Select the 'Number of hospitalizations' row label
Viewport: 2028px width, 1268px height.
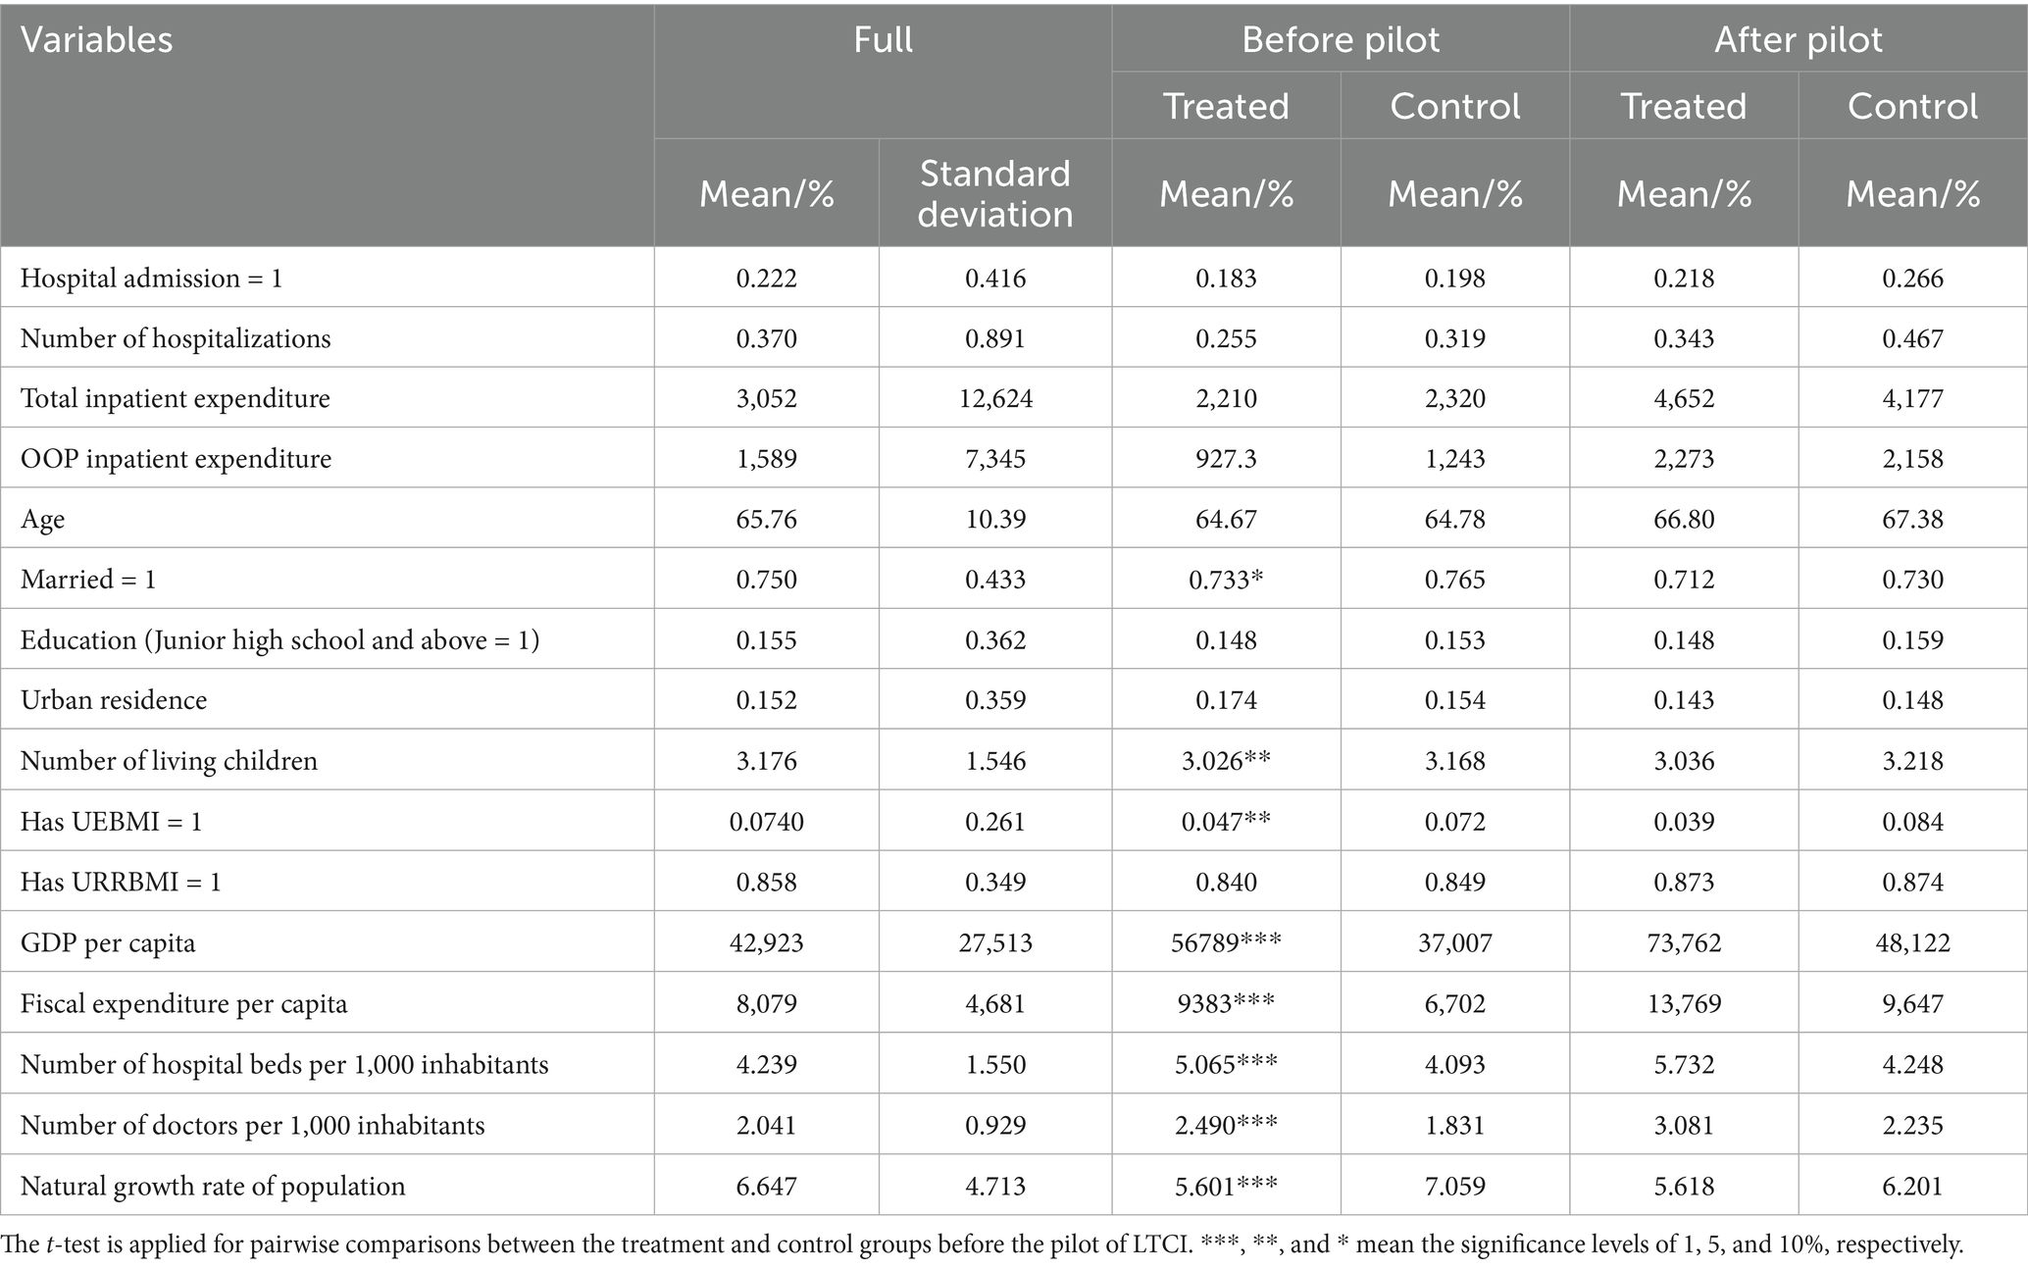[176, 338]
